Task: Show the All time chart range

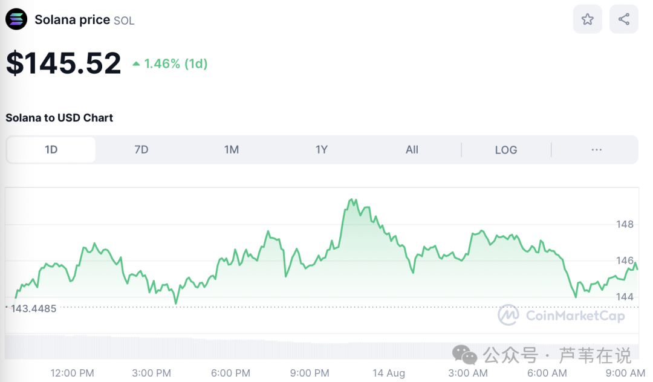Action: tap(412, 149)
